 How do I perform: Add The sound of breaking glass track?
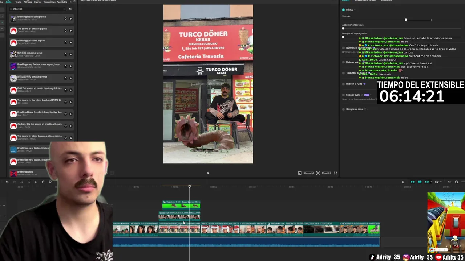coord(70,30)
